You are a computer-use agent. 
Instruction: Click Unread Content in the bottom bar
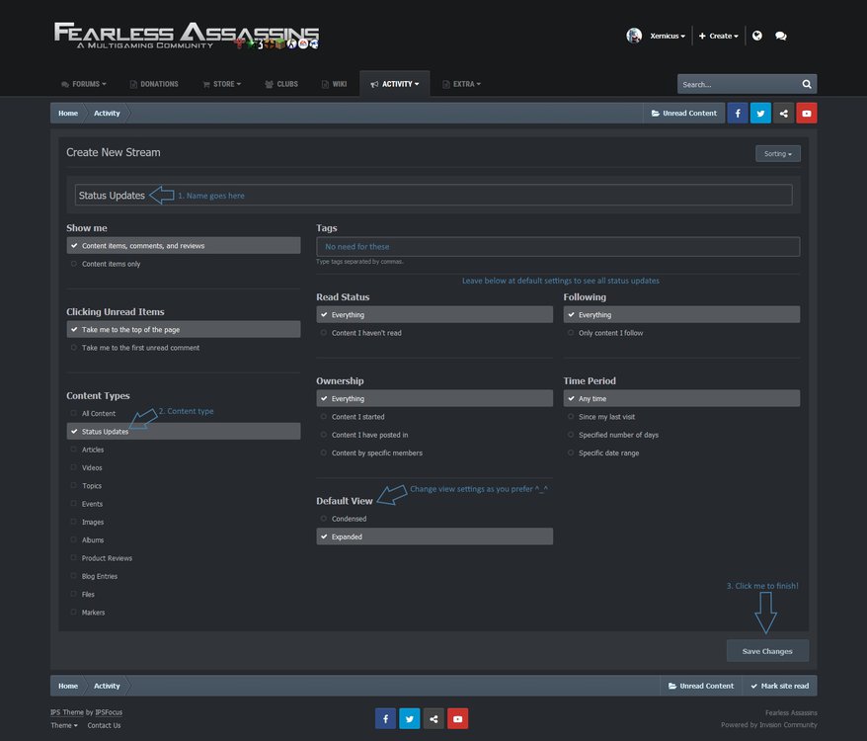[x=701, y=686]
